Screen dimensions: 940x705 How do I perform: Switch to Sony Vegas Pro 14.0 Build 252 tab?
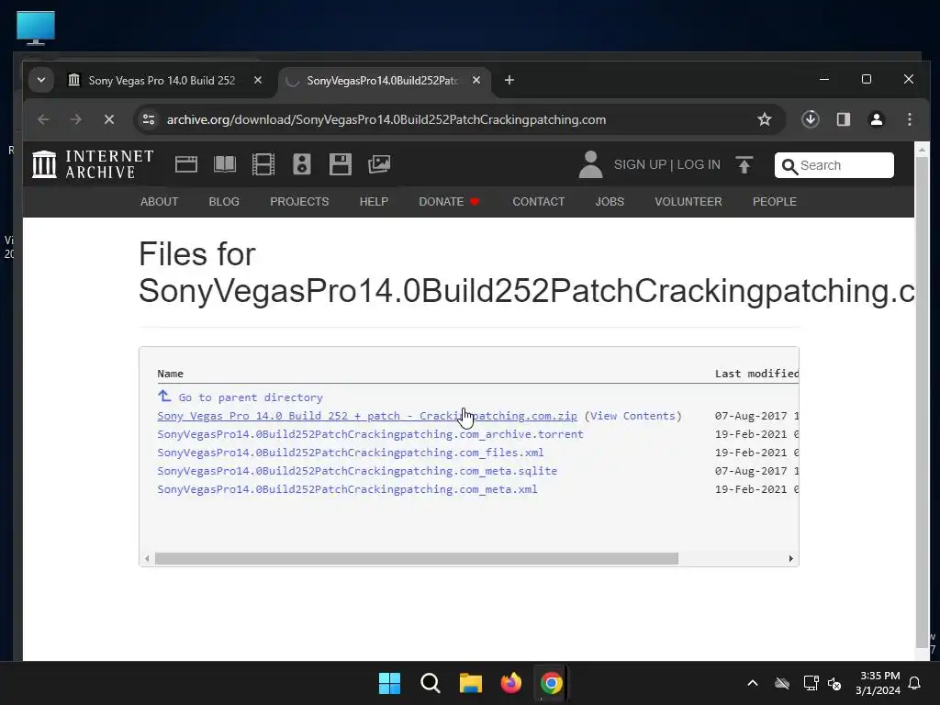(162, 81)
